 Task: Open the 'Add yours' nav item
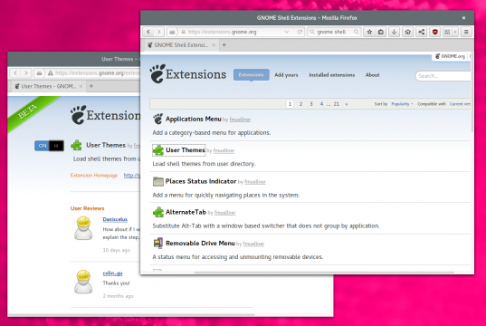[x=286, y=75]
